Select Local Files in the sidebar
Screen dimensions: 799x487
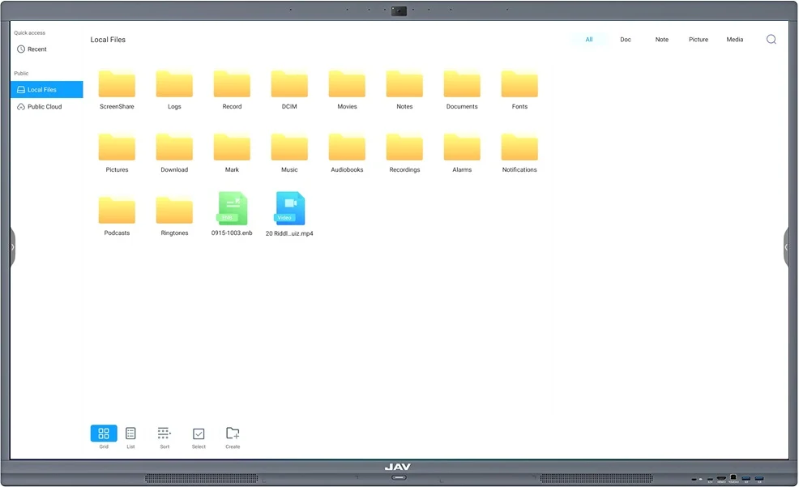(x=46, y=89)
